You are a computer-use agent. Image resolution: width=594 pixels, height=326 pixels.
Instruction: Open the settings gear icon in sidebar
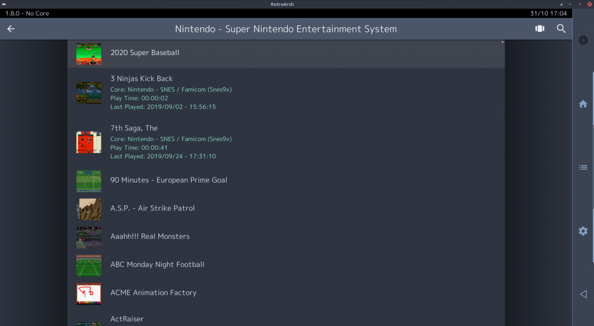(583, 231)
